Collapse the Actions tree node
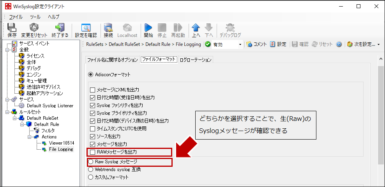This screenshot has height=187, width=385. click(x=29, y=137)
